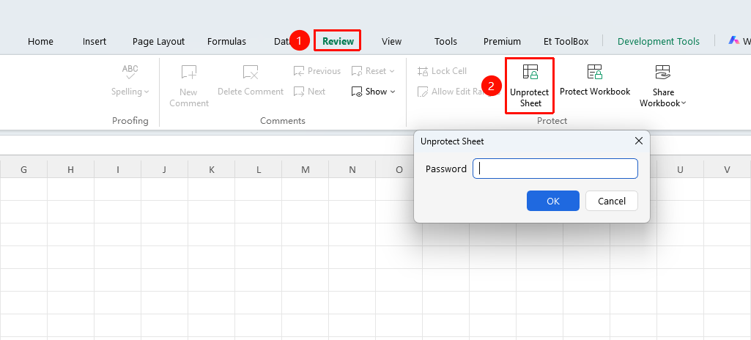Viewport: 751px width, 340px height.
Task: Close the Unprotect Sheet dialog
Action: pos(638,141)
